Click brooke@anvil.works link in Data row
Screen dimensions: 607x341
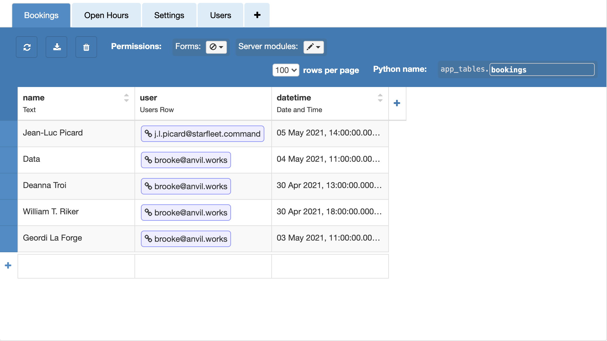(x=186, y=160)
